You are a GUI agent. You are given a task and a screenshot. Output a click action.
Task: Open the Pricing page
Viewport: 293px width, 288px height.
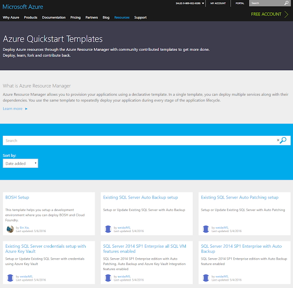coord(76,17)
